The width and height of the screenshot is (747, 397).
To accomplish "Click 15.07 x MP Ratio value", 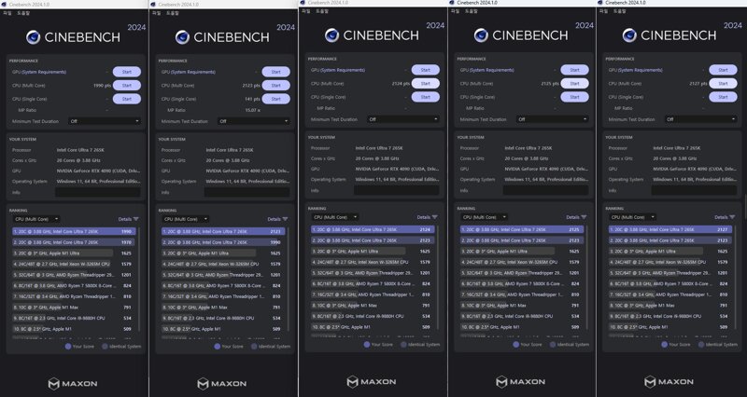I will click(x=252, y=110).
